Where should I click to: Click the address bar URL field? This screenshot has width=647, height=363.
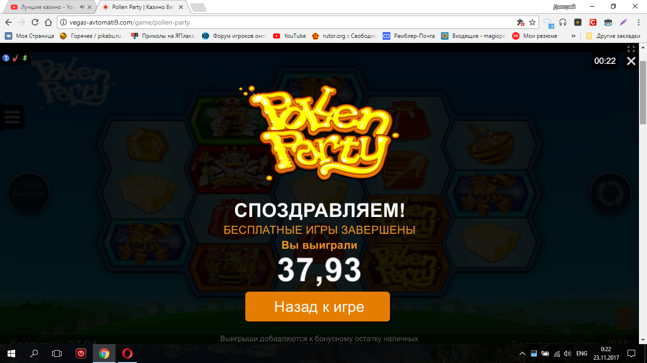click(x=284, y=22)
